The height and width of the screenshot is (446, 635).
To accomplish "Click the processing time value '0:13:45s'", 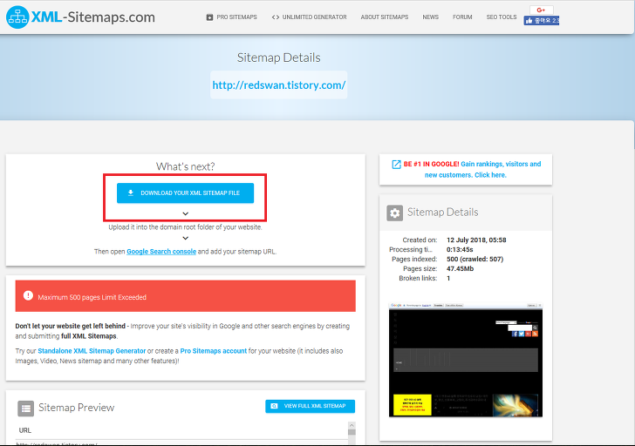I will point(460,249).
